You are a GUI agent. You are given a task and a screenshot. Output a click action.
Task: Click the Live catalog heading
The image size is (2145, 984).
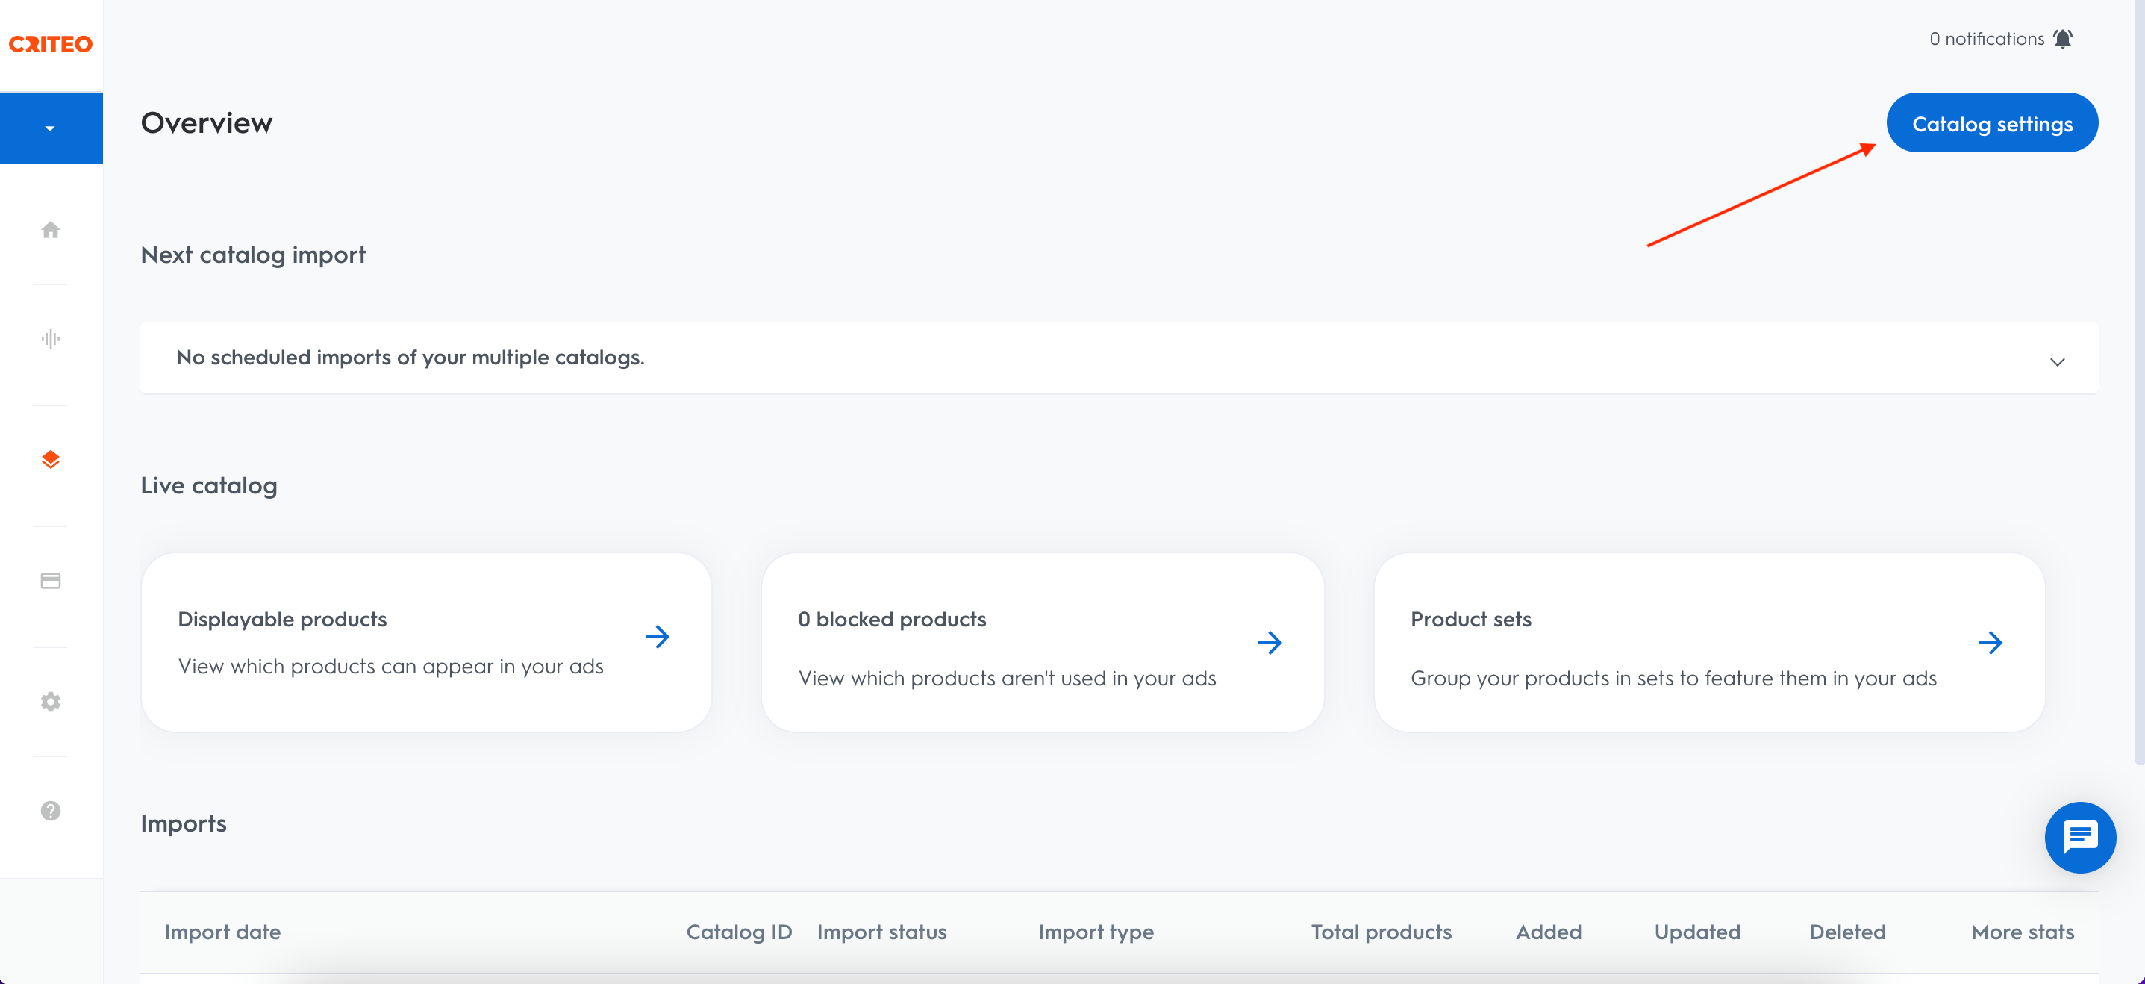pos(209,486)
